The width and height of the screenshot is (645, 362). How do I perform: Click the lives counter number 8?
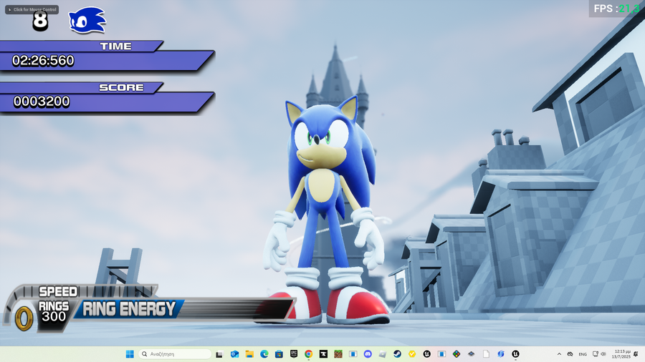(40, 21)
